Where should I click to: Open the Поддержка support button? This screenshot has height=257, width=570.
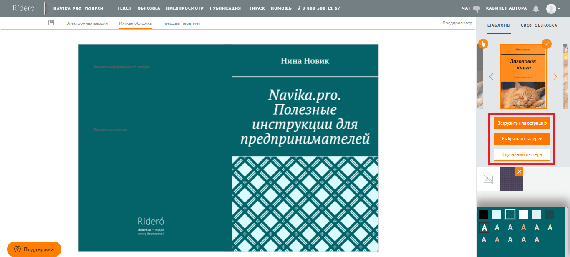click(x=34, y=249)
